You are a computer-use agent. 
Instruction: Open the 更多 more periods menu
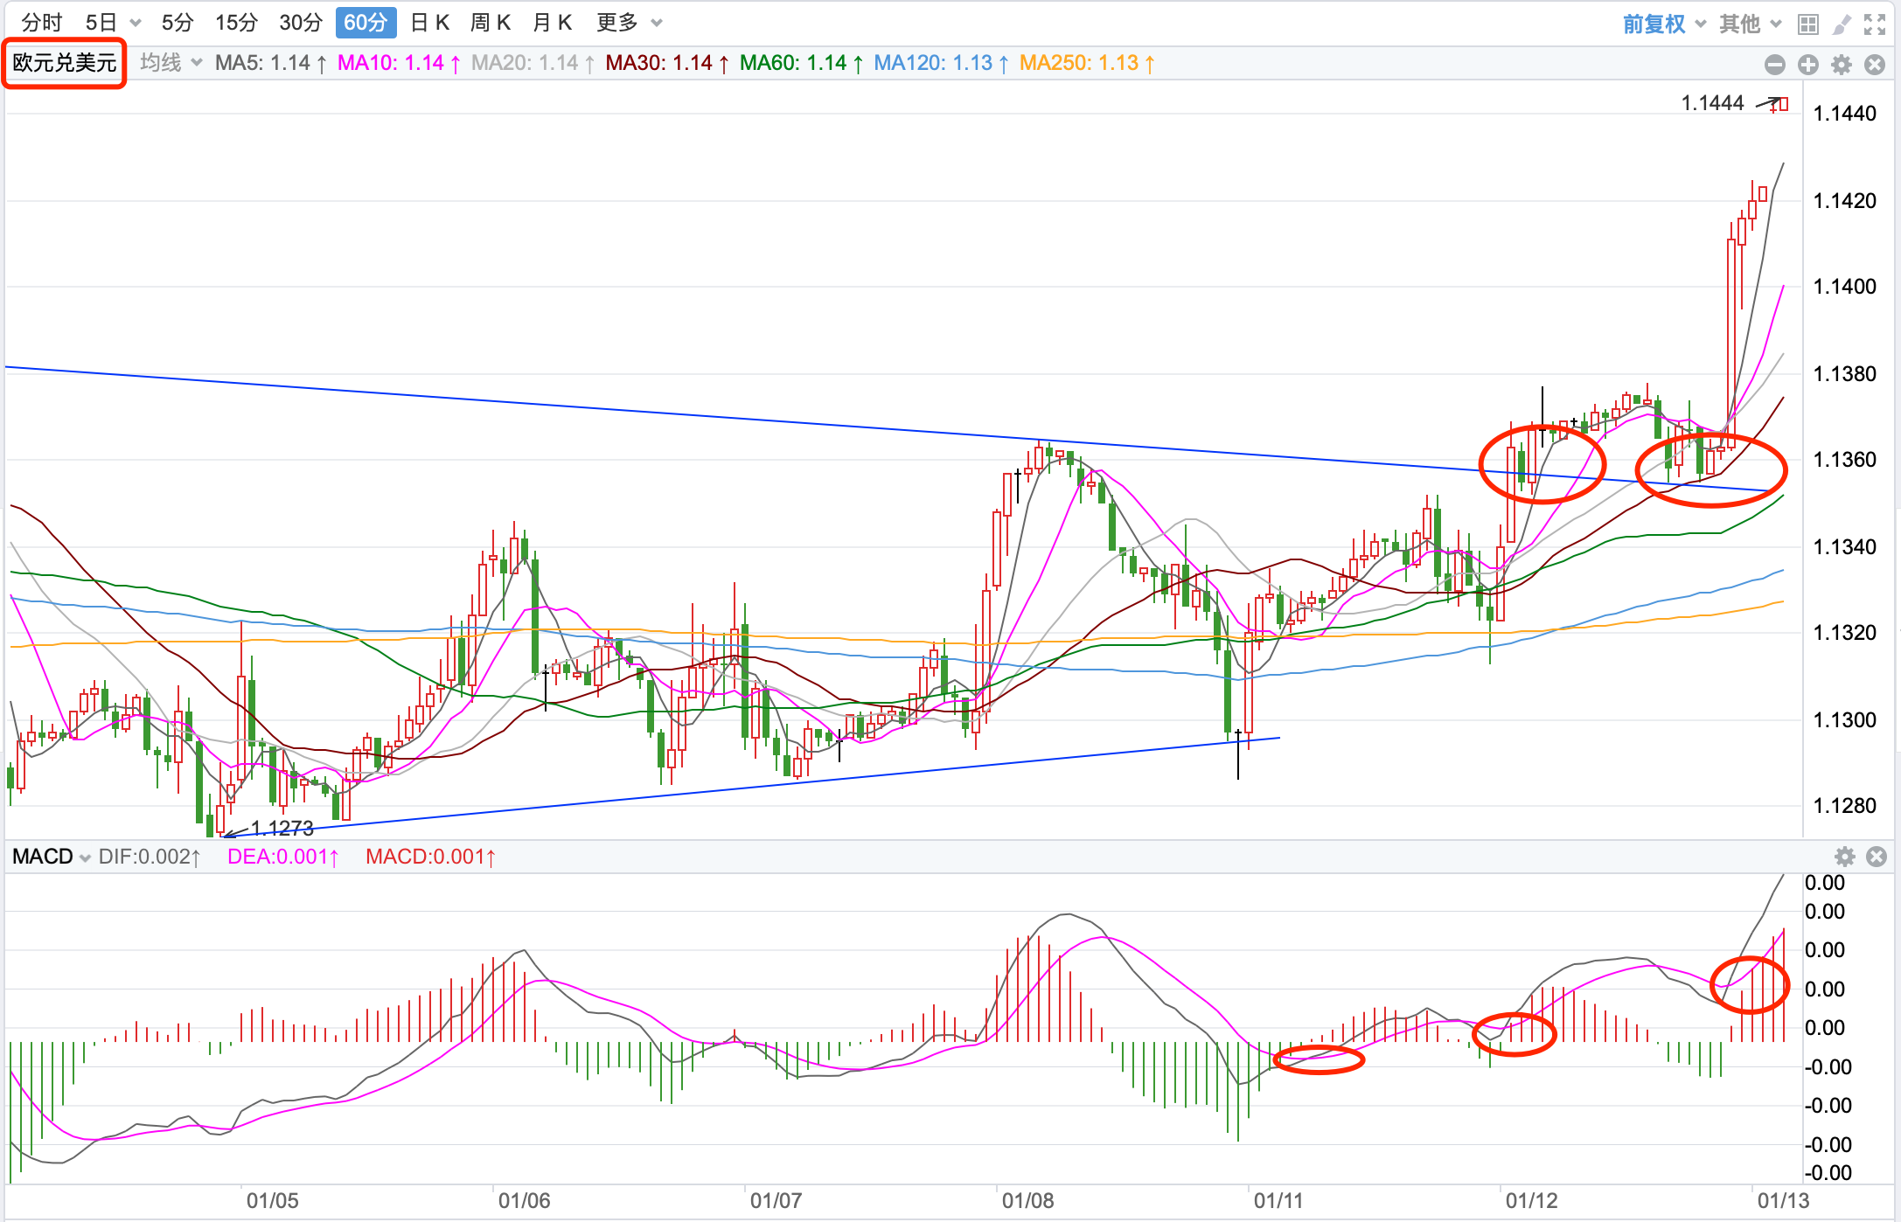click(630, 23)
